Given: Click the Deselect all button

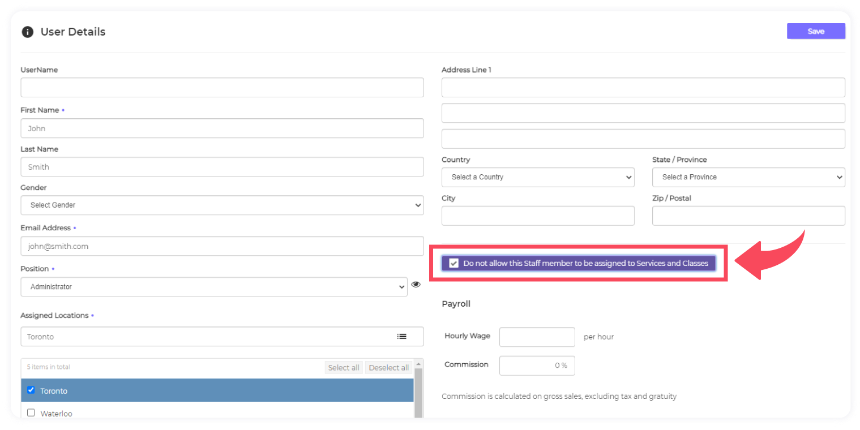Looking at the screenshot, I should 388,368.
